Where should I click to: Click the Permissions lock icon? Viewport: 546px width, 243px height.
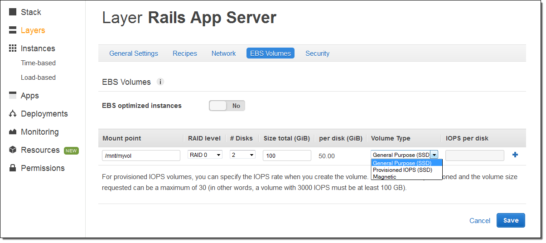(13, 168)
